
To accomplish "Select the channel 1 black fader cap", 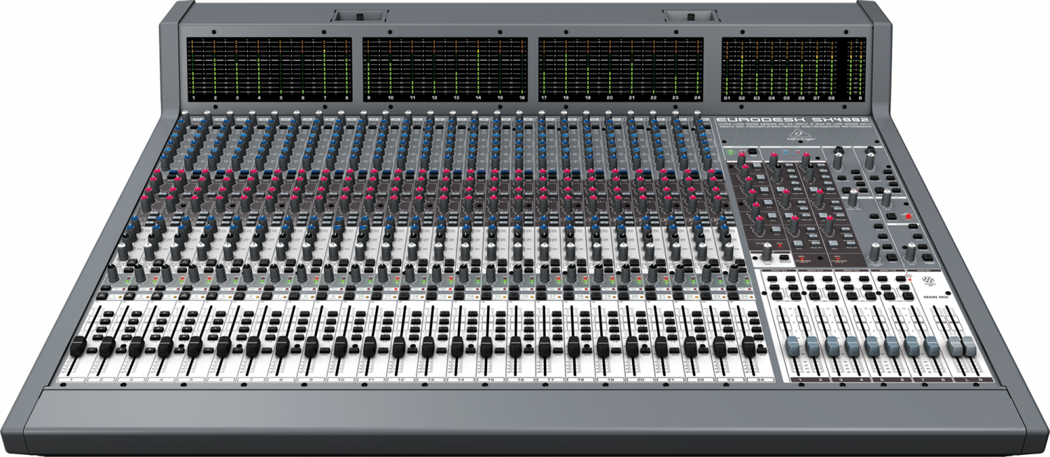I will (78, 346).
